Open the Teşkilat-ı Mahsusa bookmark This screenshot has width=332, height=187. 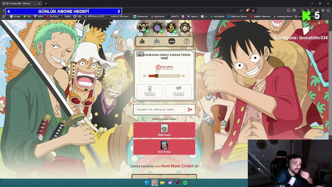tap(260, 16)
